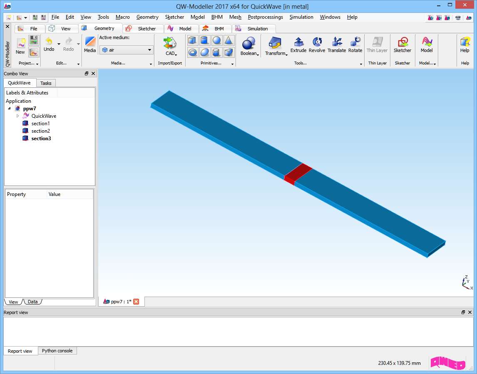Create a New project
Viewport: 477px width, 374px height.
click(20, 46)
